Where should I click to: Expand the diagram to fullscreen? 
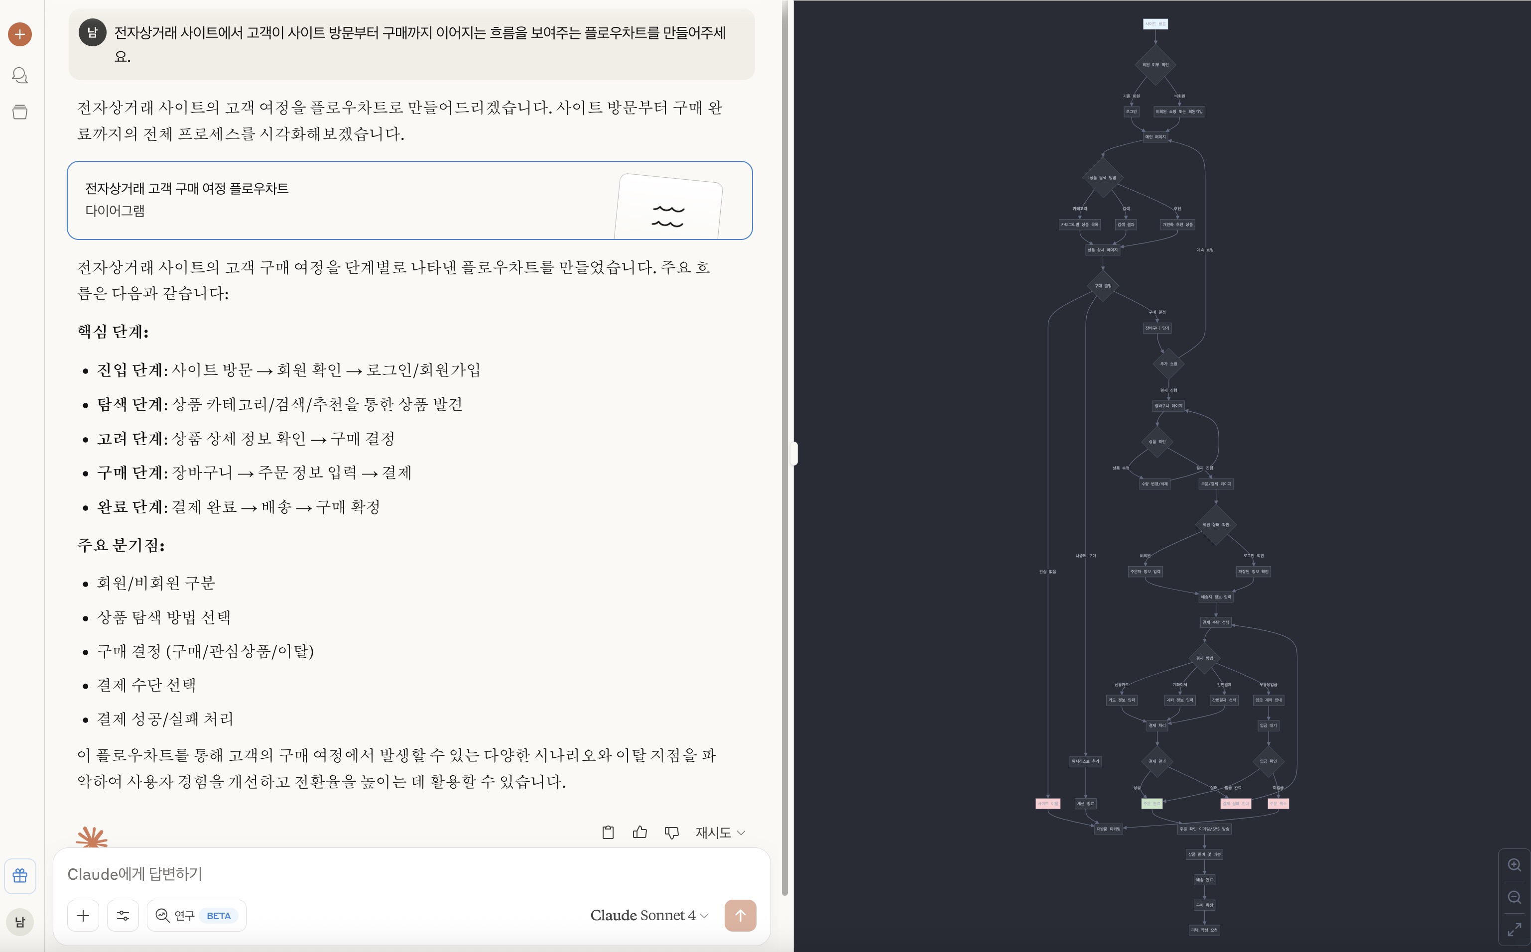[1514, 929]
